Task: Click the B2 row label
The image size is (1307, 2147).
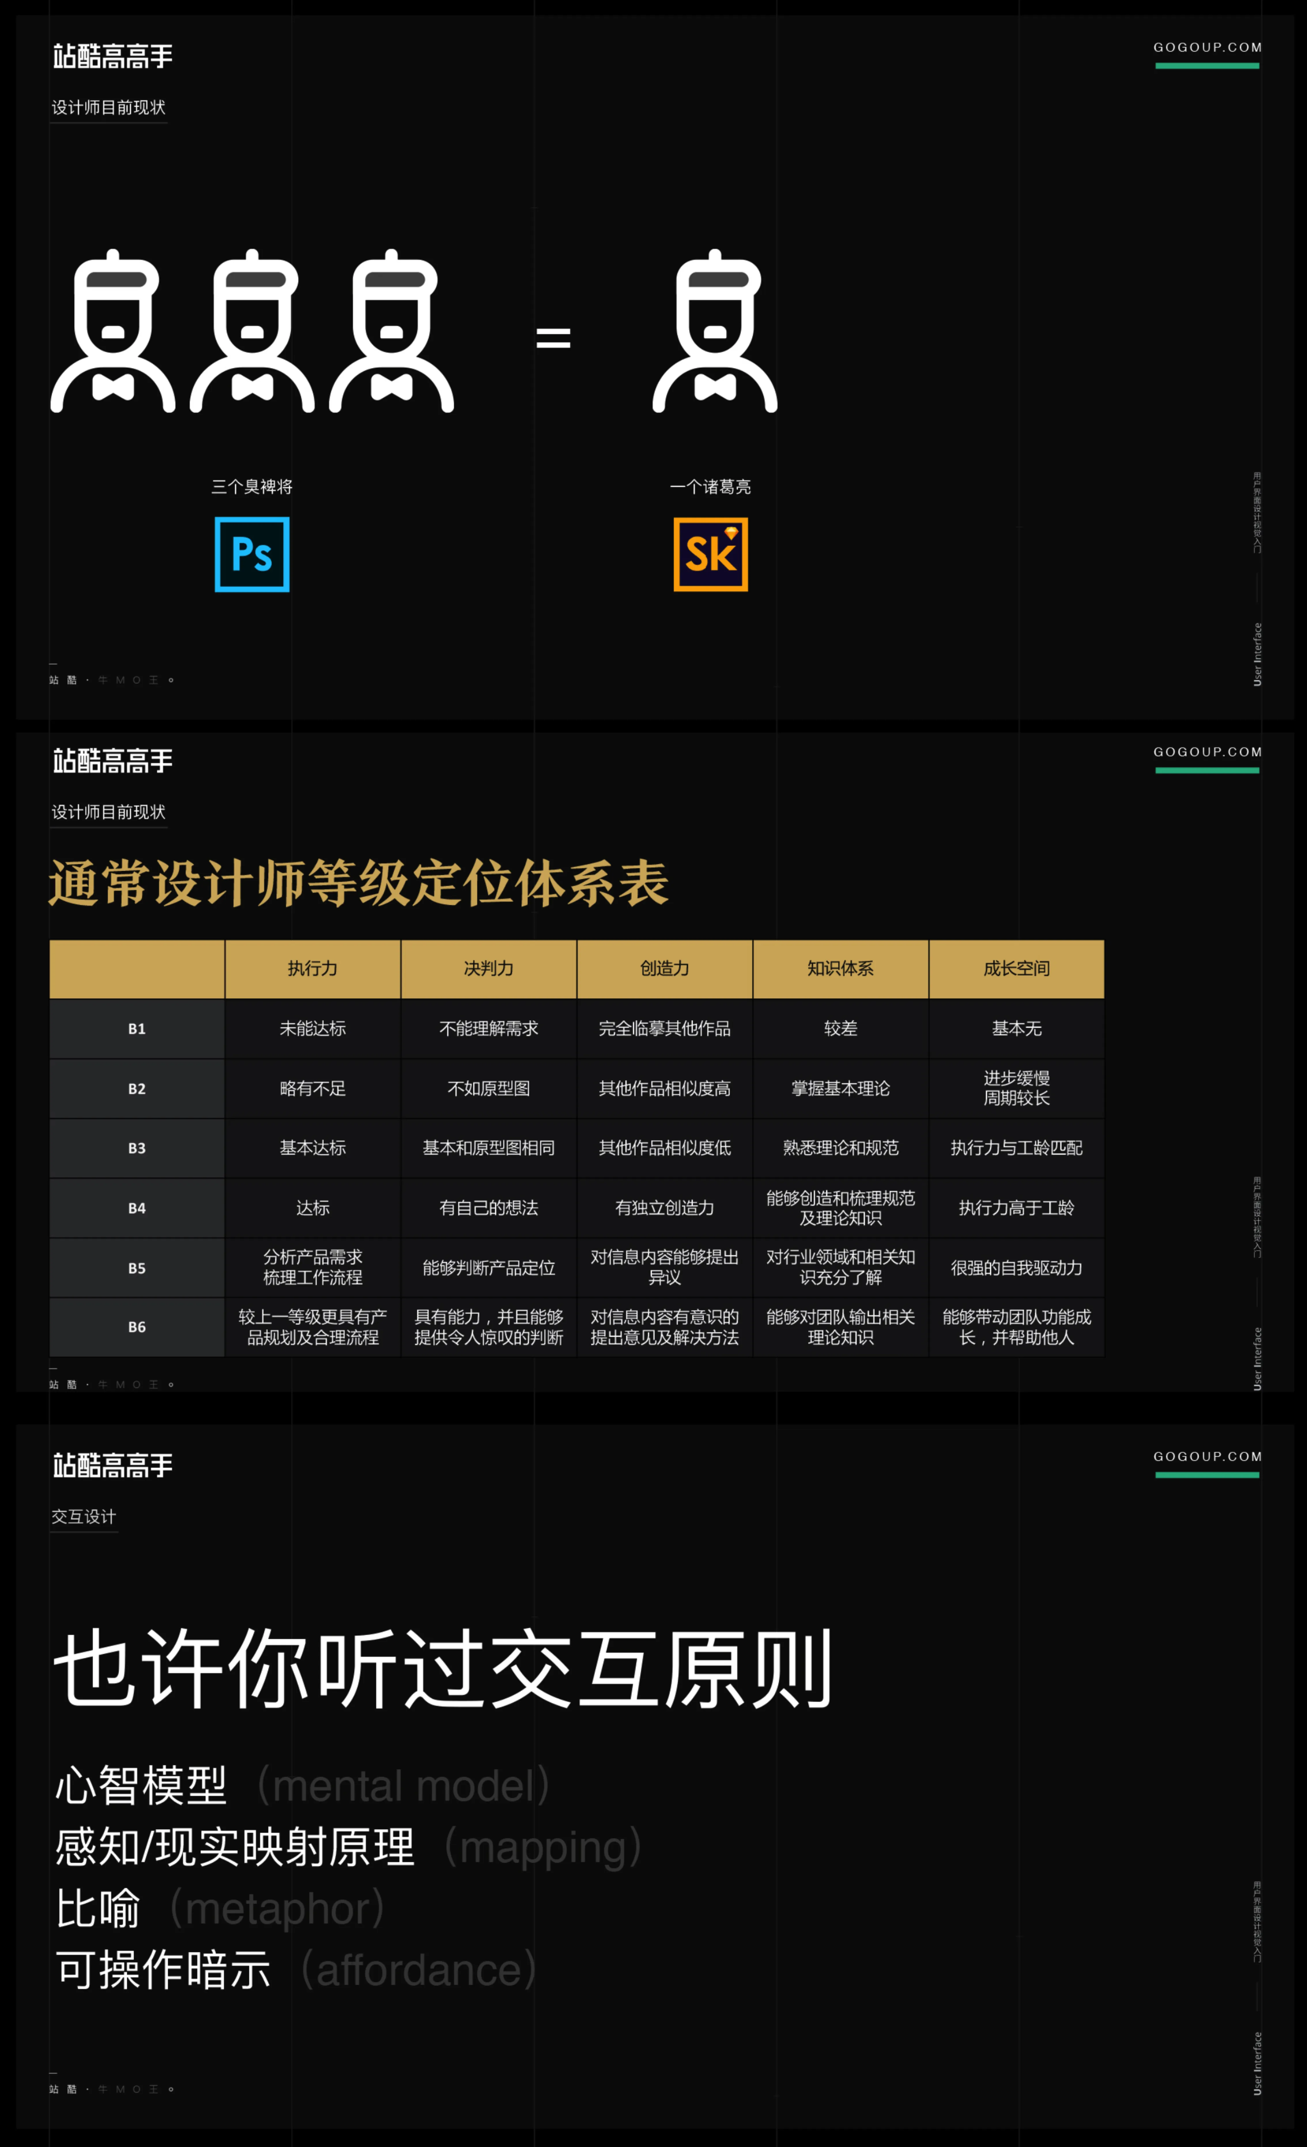Action: pos(137,1089)
